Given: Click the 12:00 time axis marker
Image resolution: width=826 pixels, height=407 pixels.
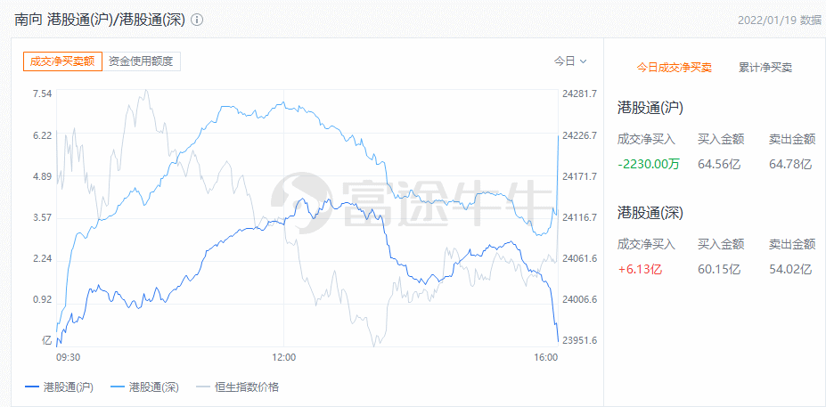Looking at the screenshot, I should (283, 357).
